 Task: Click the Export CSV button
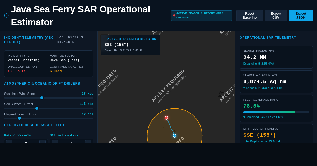click(276, 16)
